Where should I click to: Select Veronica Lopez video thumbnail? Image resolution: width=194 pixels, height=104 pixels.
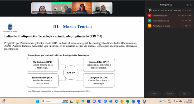point(82,8)
